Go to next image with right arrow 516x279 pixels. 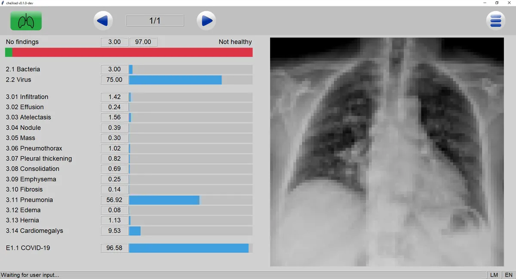206,21
